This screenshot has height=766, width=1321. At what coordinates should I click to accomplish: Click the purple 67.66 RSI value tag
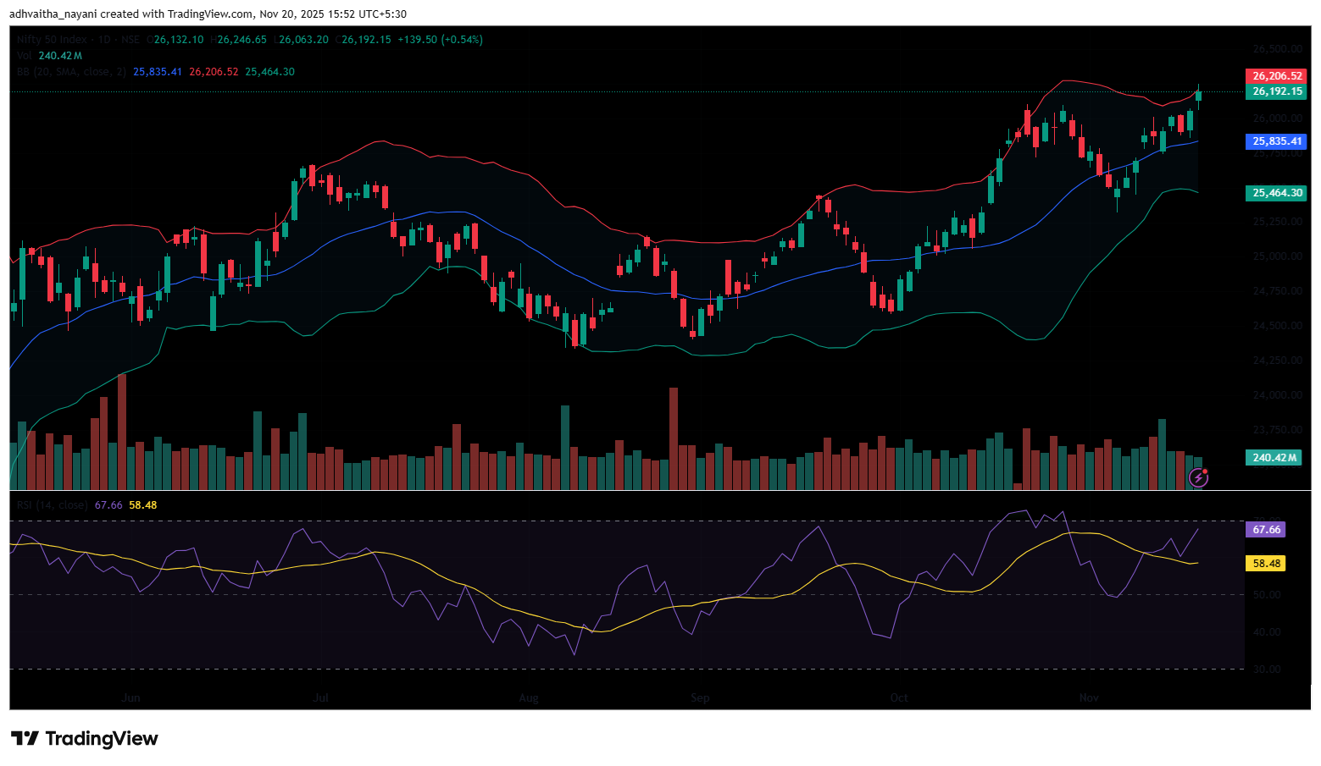tap(1265, 530)
